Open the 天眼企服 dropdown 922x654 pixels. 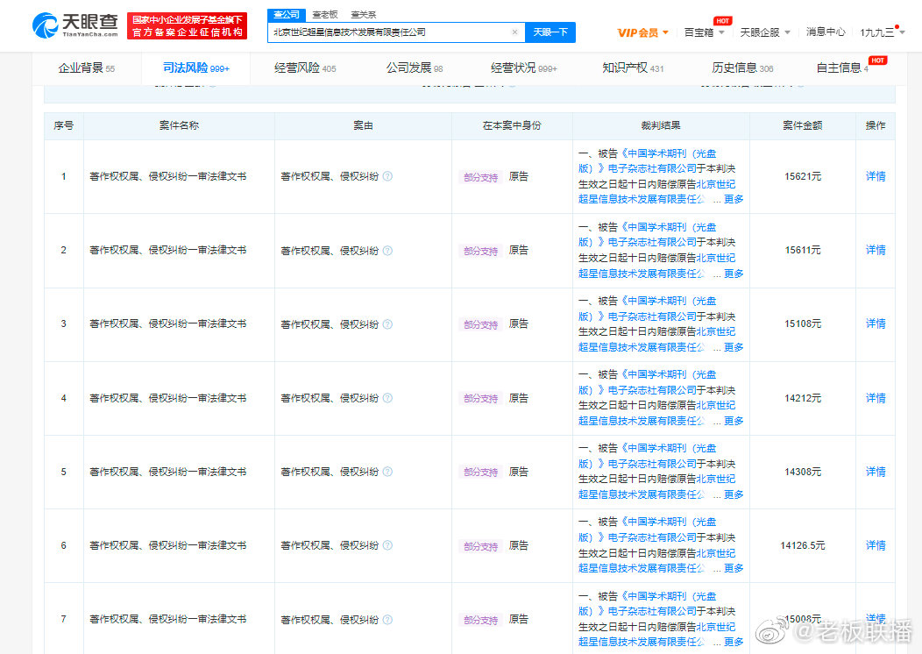click(x=764, y=32)
